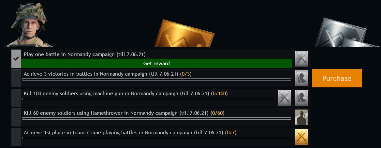Click the silver crossed-rifles reward on the first task
This screenshot has height=148, width=381.
pos(301,59)
